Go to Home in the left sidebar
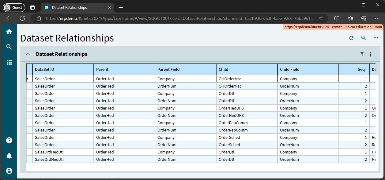385x180 pixels. [9, 32]
